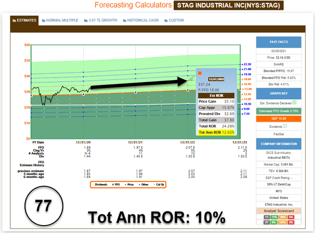The height and width of the screenshot is (233, 315).
Task: Select the 3-5Y TL GROWTH tab
Action: [x=100, y=20]
